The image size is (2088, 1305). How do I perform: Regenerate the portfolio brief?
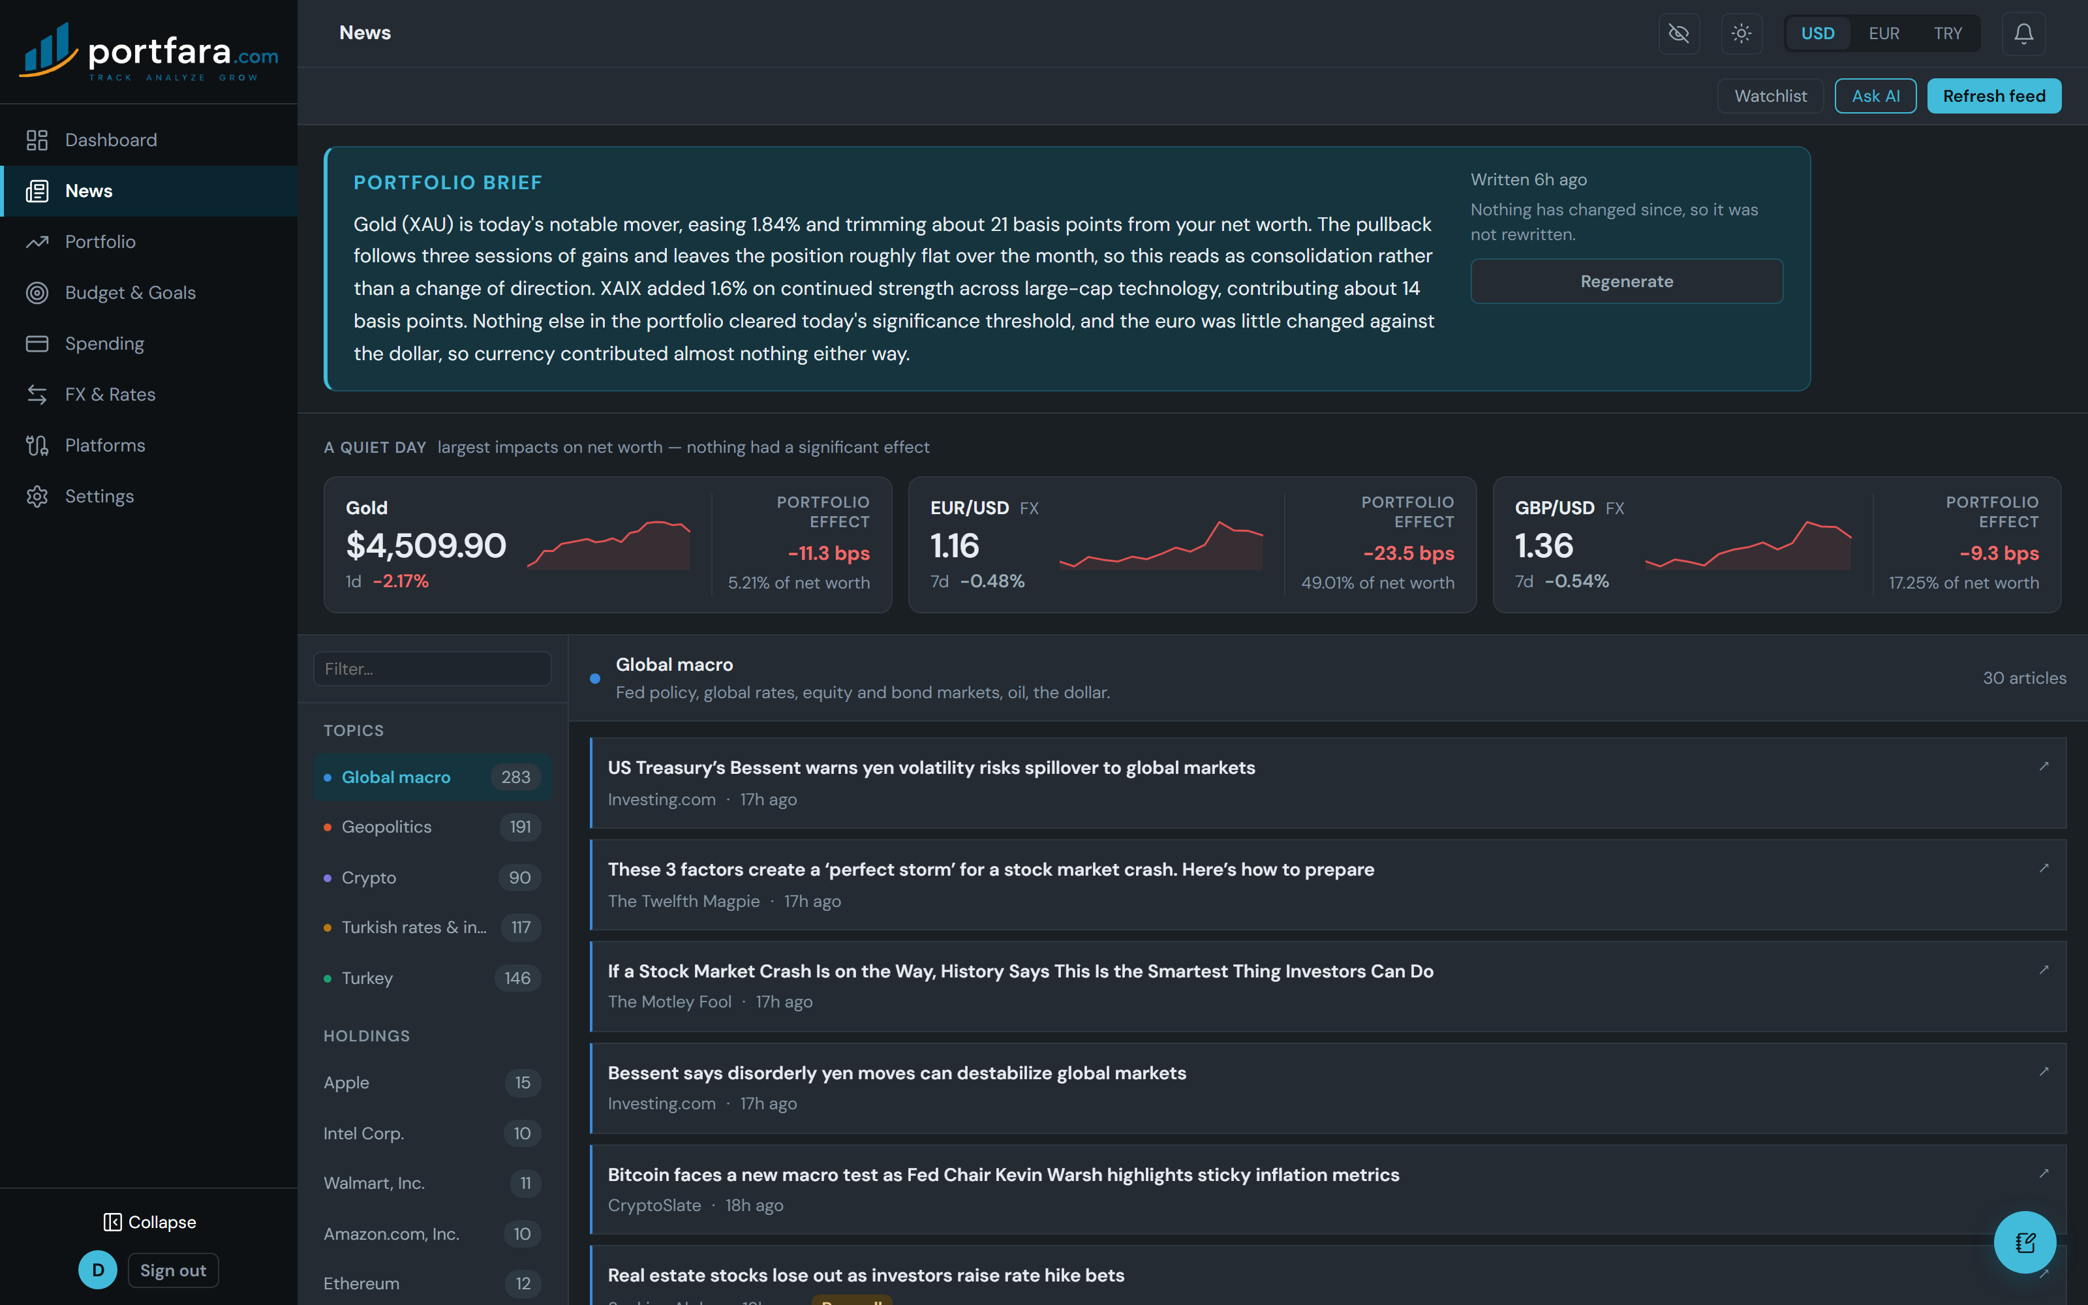(x=1625, y=281)
